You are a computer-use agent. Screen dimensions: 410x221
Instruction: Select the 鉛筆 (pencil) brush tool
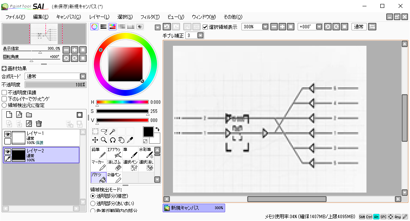pyautogui.click(x=98, y=153)
